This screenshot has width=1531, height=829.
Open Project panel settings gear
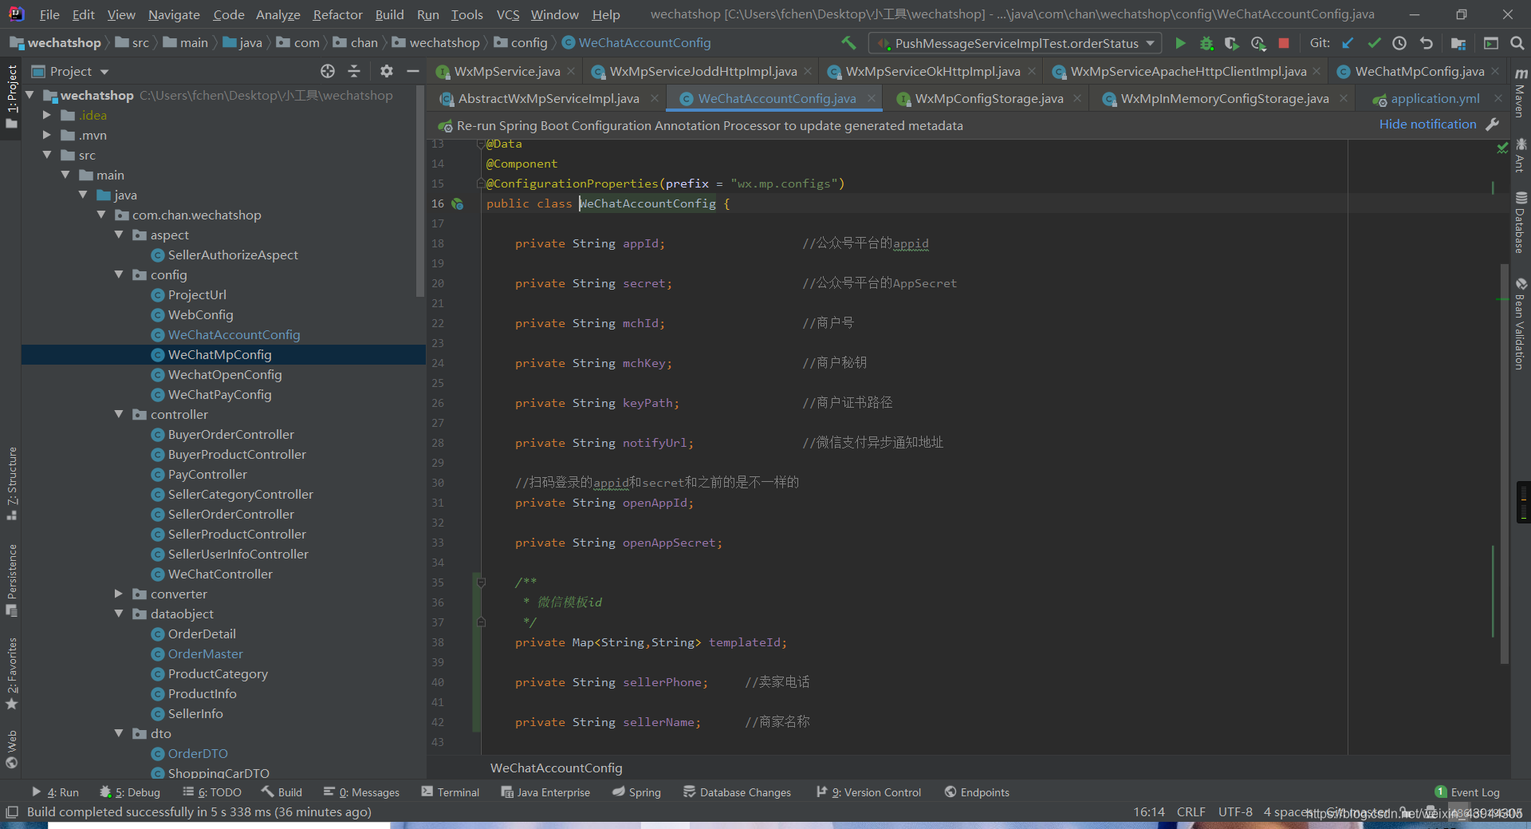[387, 71]
